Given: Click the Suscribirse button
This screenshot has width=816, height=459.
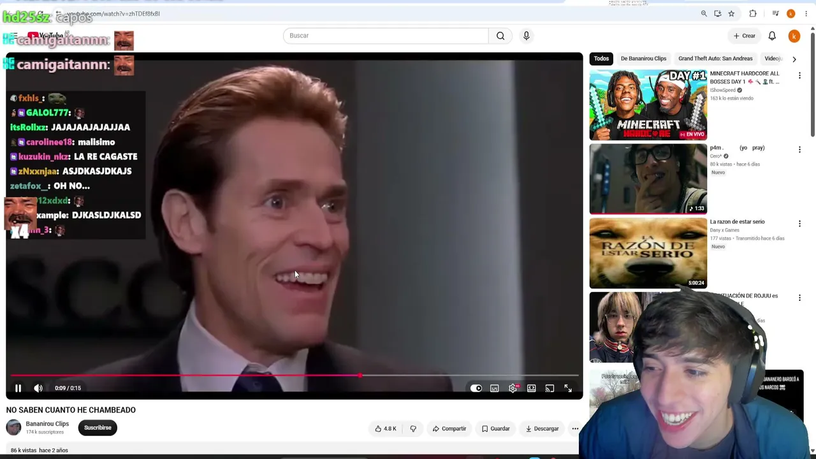Looking at the screenshot, I should pyautogui.click(x=98, y=428).
